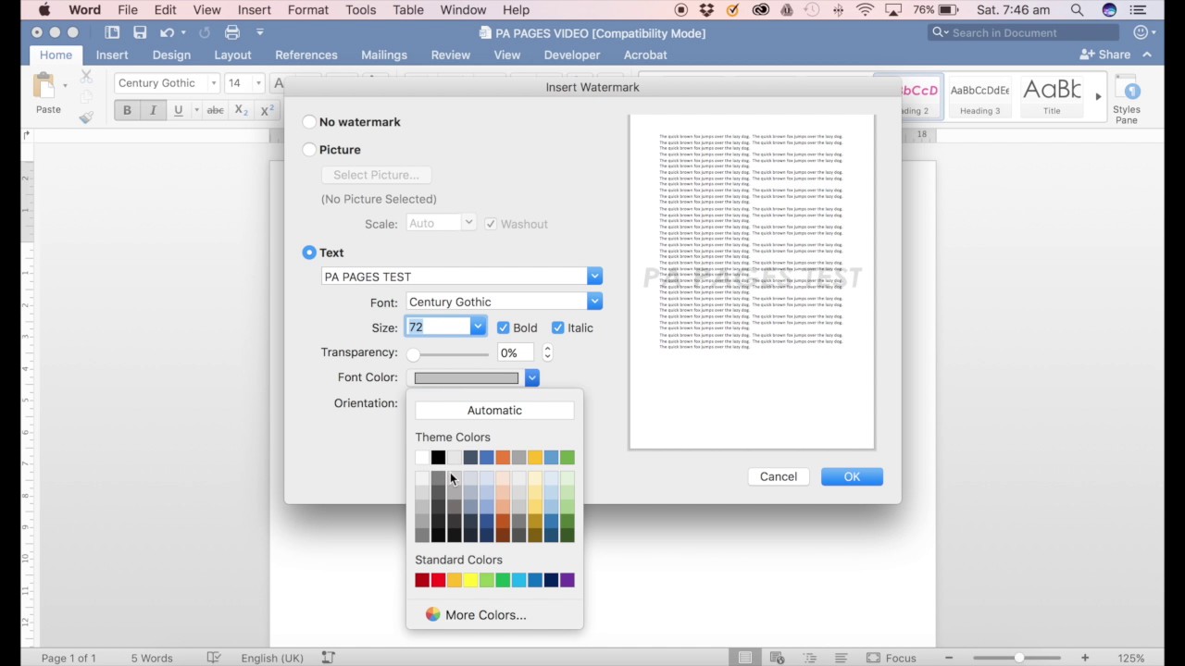The width and height of the screenshot is (1185, 666).
Task: Click the Undo arrow icon
Action: [x=167, y=32]
